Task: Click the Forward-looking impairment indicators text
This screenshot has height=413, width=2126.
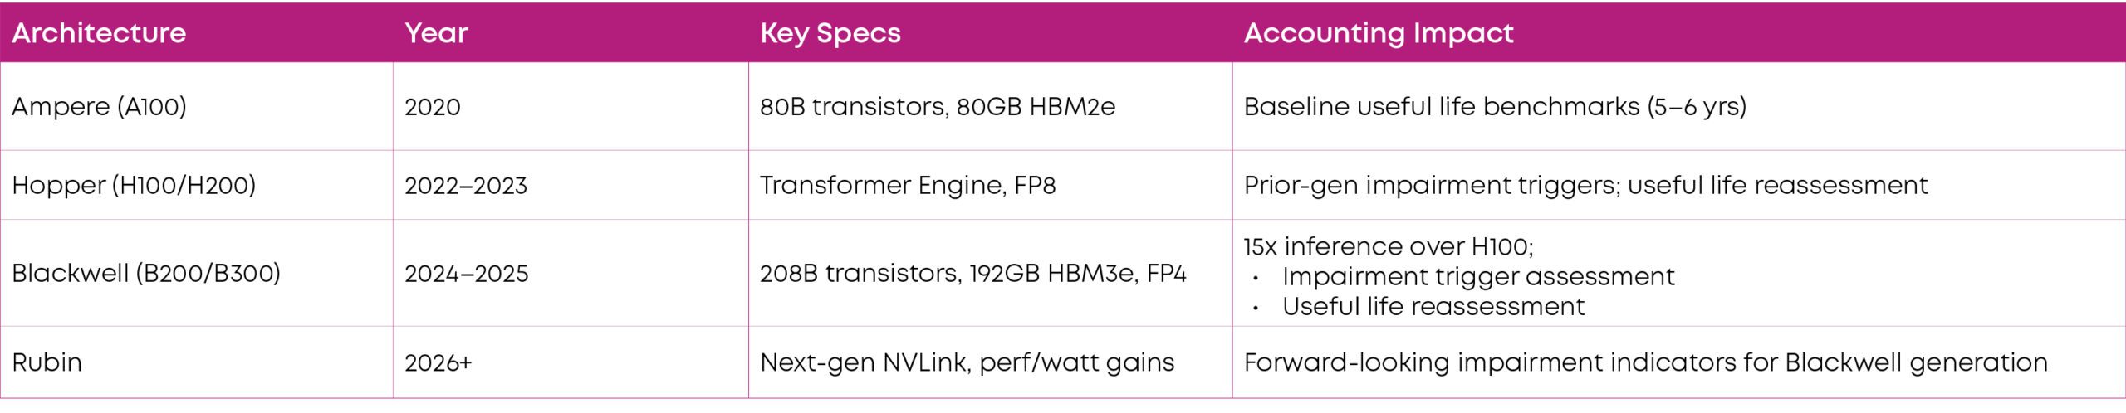Action: pos(1645,362)
